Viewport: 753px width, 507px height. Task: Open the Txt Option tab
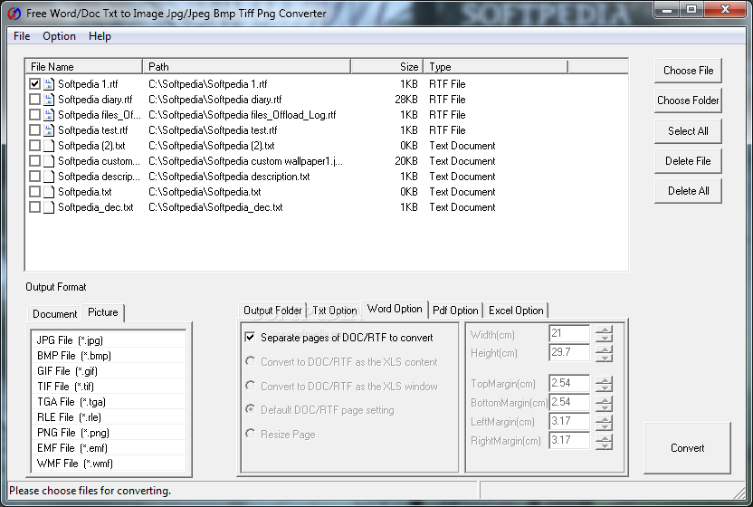click(334, 311)
